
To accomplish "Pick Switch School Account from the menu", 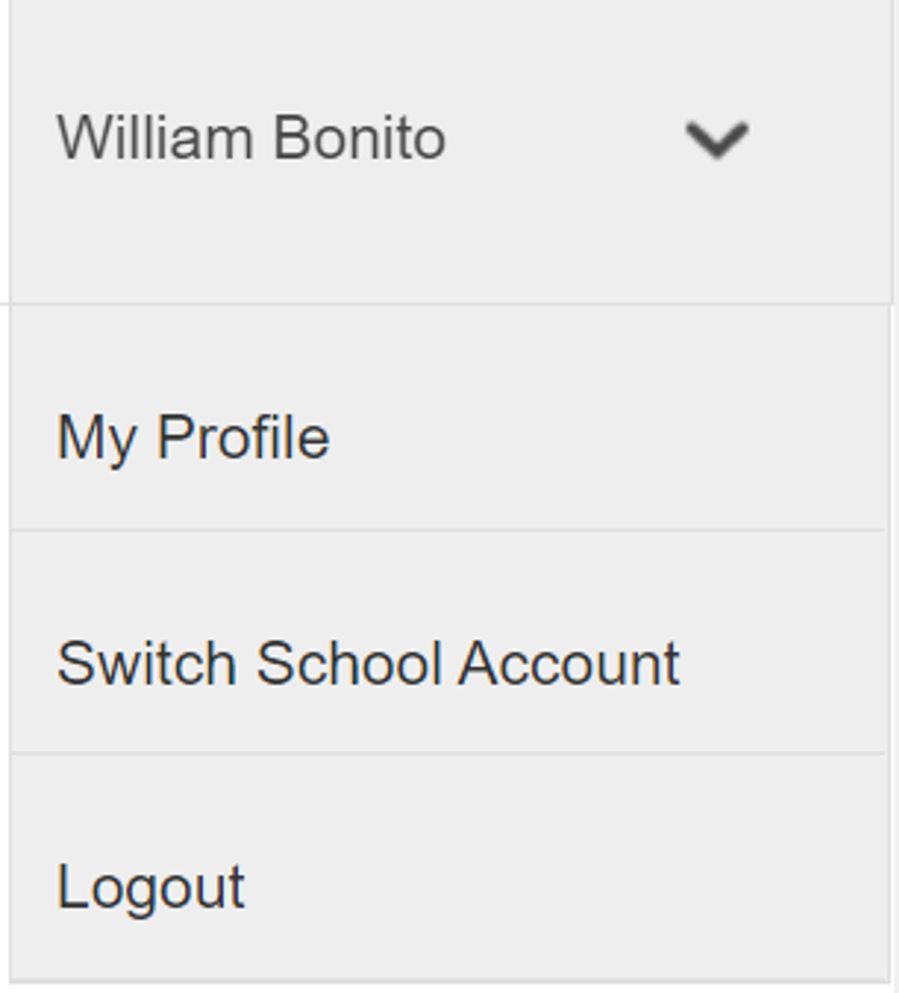I will coord(368,663).
